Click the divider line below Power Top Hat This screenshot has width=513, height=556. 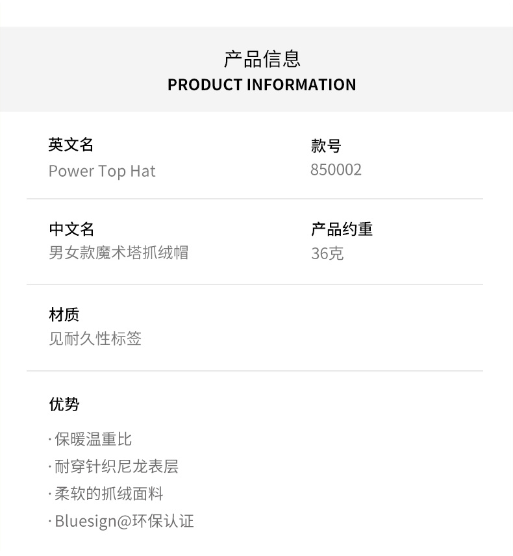[x=255, y=199]
